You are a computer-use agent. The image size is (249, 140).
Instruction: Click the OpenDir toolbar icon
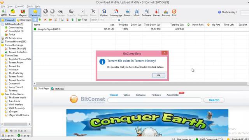click(x=71, y=13)
